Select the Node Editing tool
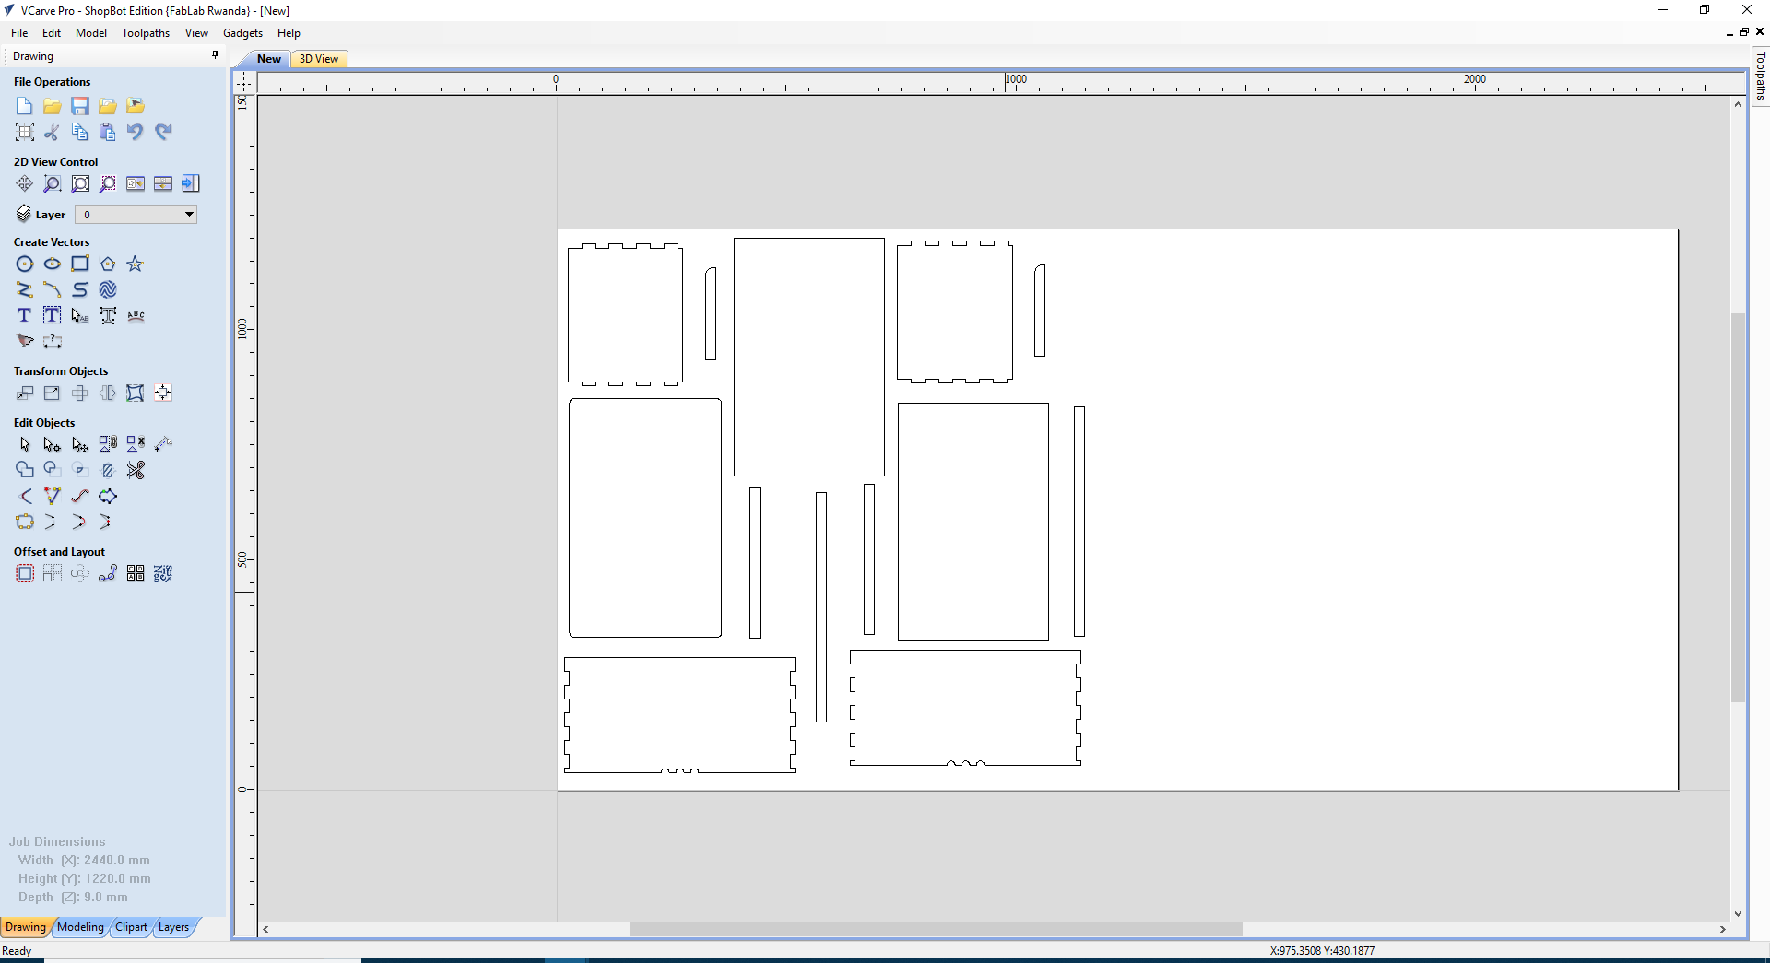 click(53, 445)
